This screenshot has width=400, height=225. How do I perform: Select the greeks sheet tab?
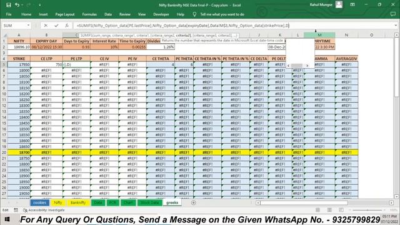pyautogui.click(x=172, y=202)
